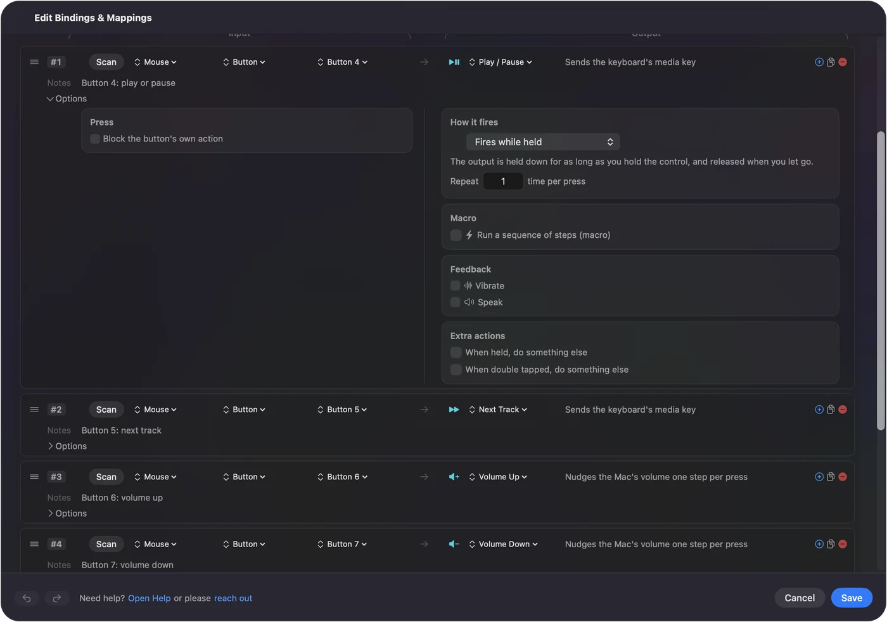
Task: Duplicate binding #1 with the copy icon
Action: (x=831, y=62)
